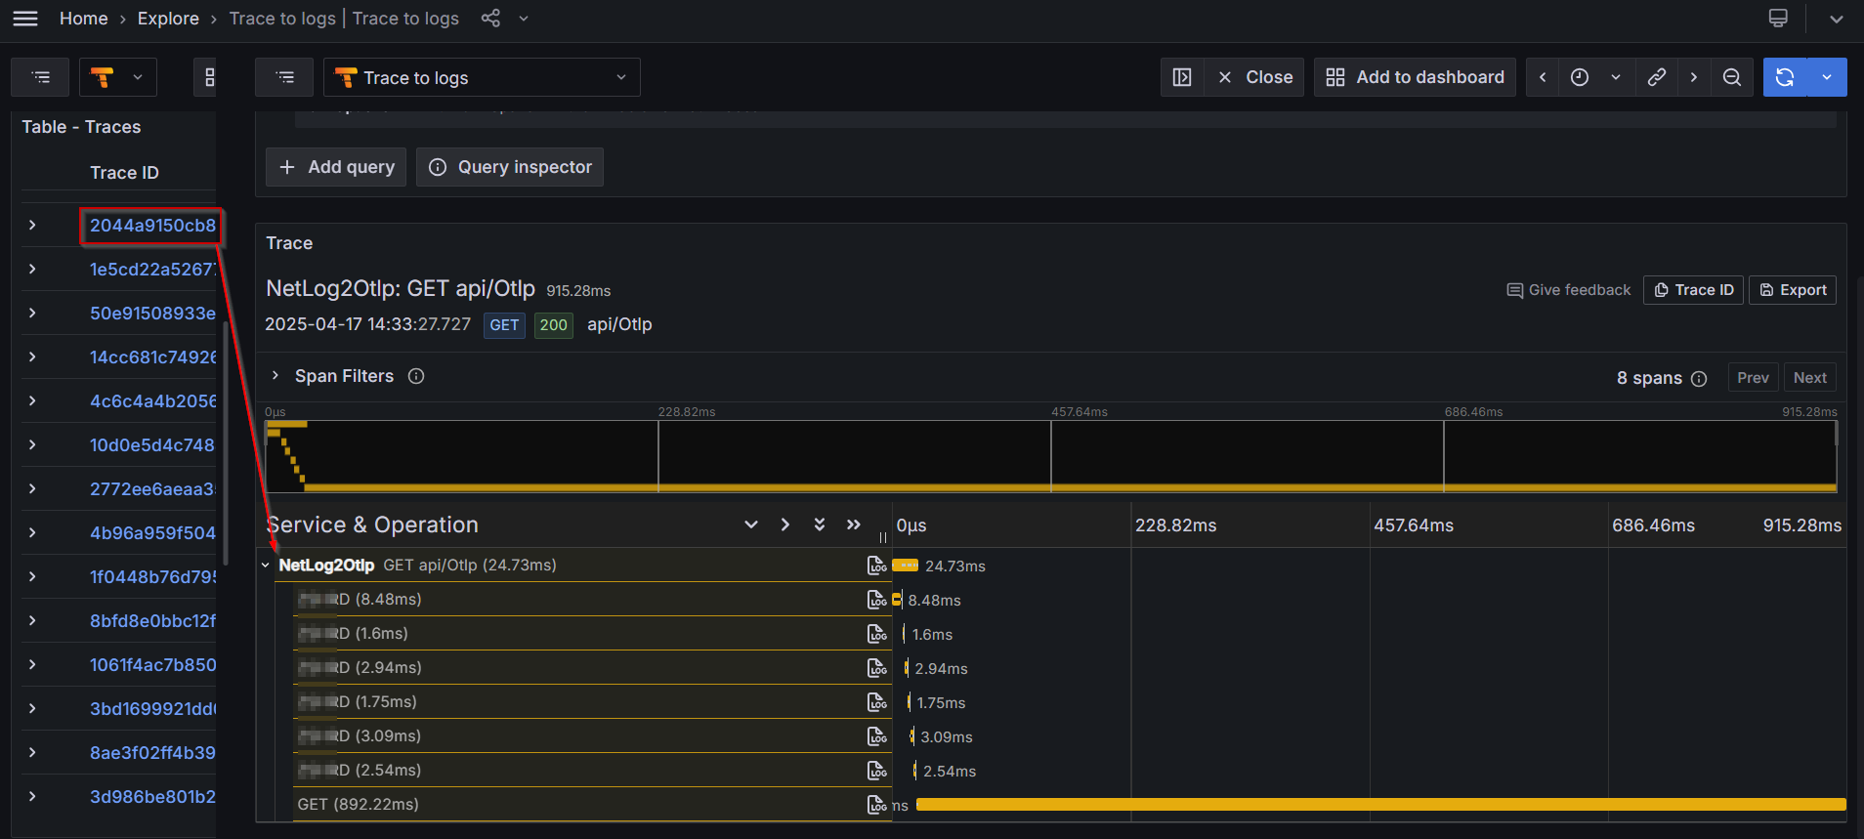Viewport: 1864px width, 839px height.
Task: Open the Query inspector
Action: 510,167
